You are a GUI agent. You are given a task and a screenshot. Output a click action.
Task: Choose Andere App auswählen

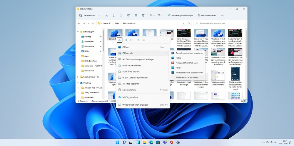pyautogui.click(x=187, y=78)
